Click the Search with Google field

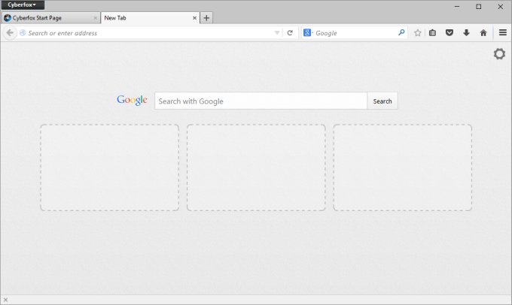[x=261, y=101]
